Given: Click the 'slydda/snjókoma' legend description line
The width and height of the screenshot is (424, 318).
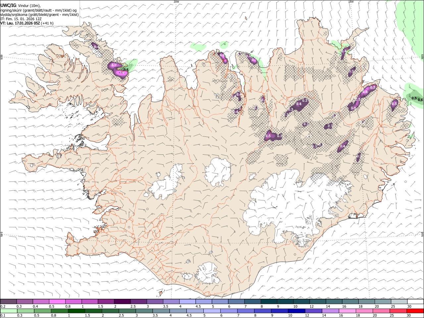Looking at the screenshot, I should tap(39, 15).
